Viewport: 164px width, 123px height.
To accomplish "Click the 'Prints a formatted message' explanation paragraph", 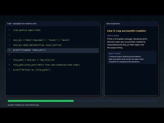I will (127, 43).
